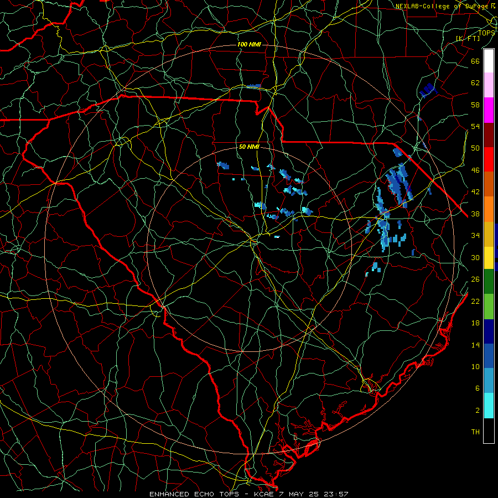Click the navy 14-18 kft legend swatch
The width and height of the screenshot is (498, 498).
tap(489, 331)
